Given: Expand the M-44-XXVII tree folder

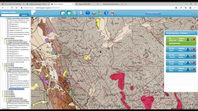Looking at the screenshot, I should (x=3, y=95).
